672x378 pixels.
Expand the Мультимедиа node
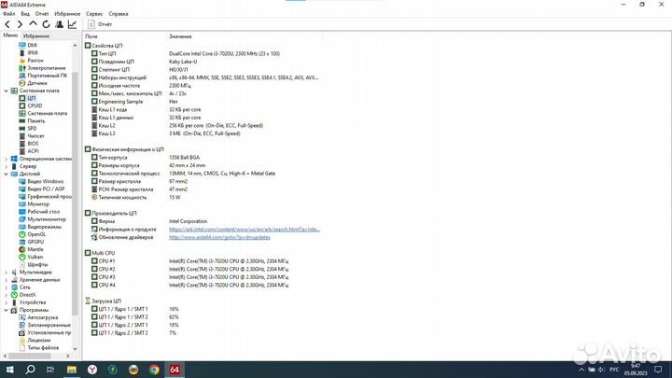[6, 273]
